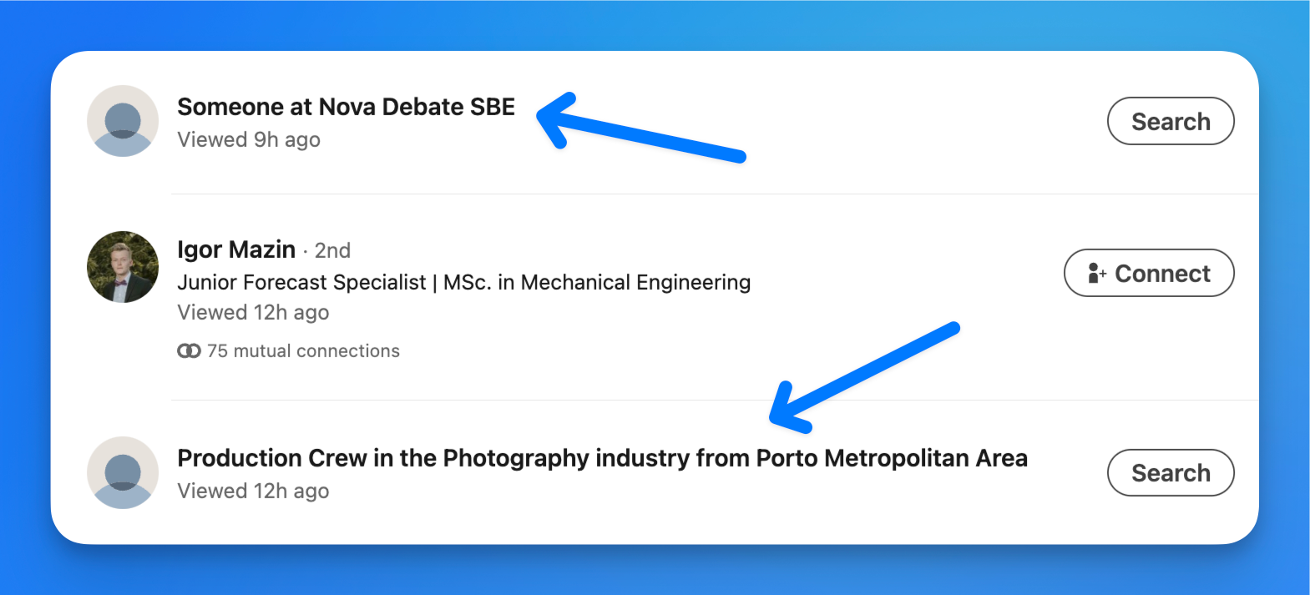Click the Viewed 9h ago timestamp
The image size is (1310, 595).
[x=248, y=139]
